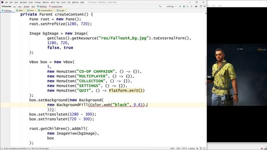Click the "res/Fallout4_bg.jpg" string in code
This screenshot has height=150, width=267.
pyautogui.click(x=124, y=38)
